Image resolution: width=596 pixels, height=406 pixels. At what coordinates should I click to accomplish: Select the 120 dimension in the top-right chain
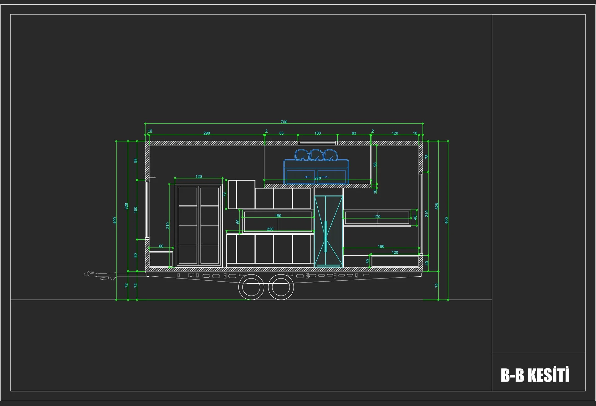pyautogui.click(x=395, y=133)
